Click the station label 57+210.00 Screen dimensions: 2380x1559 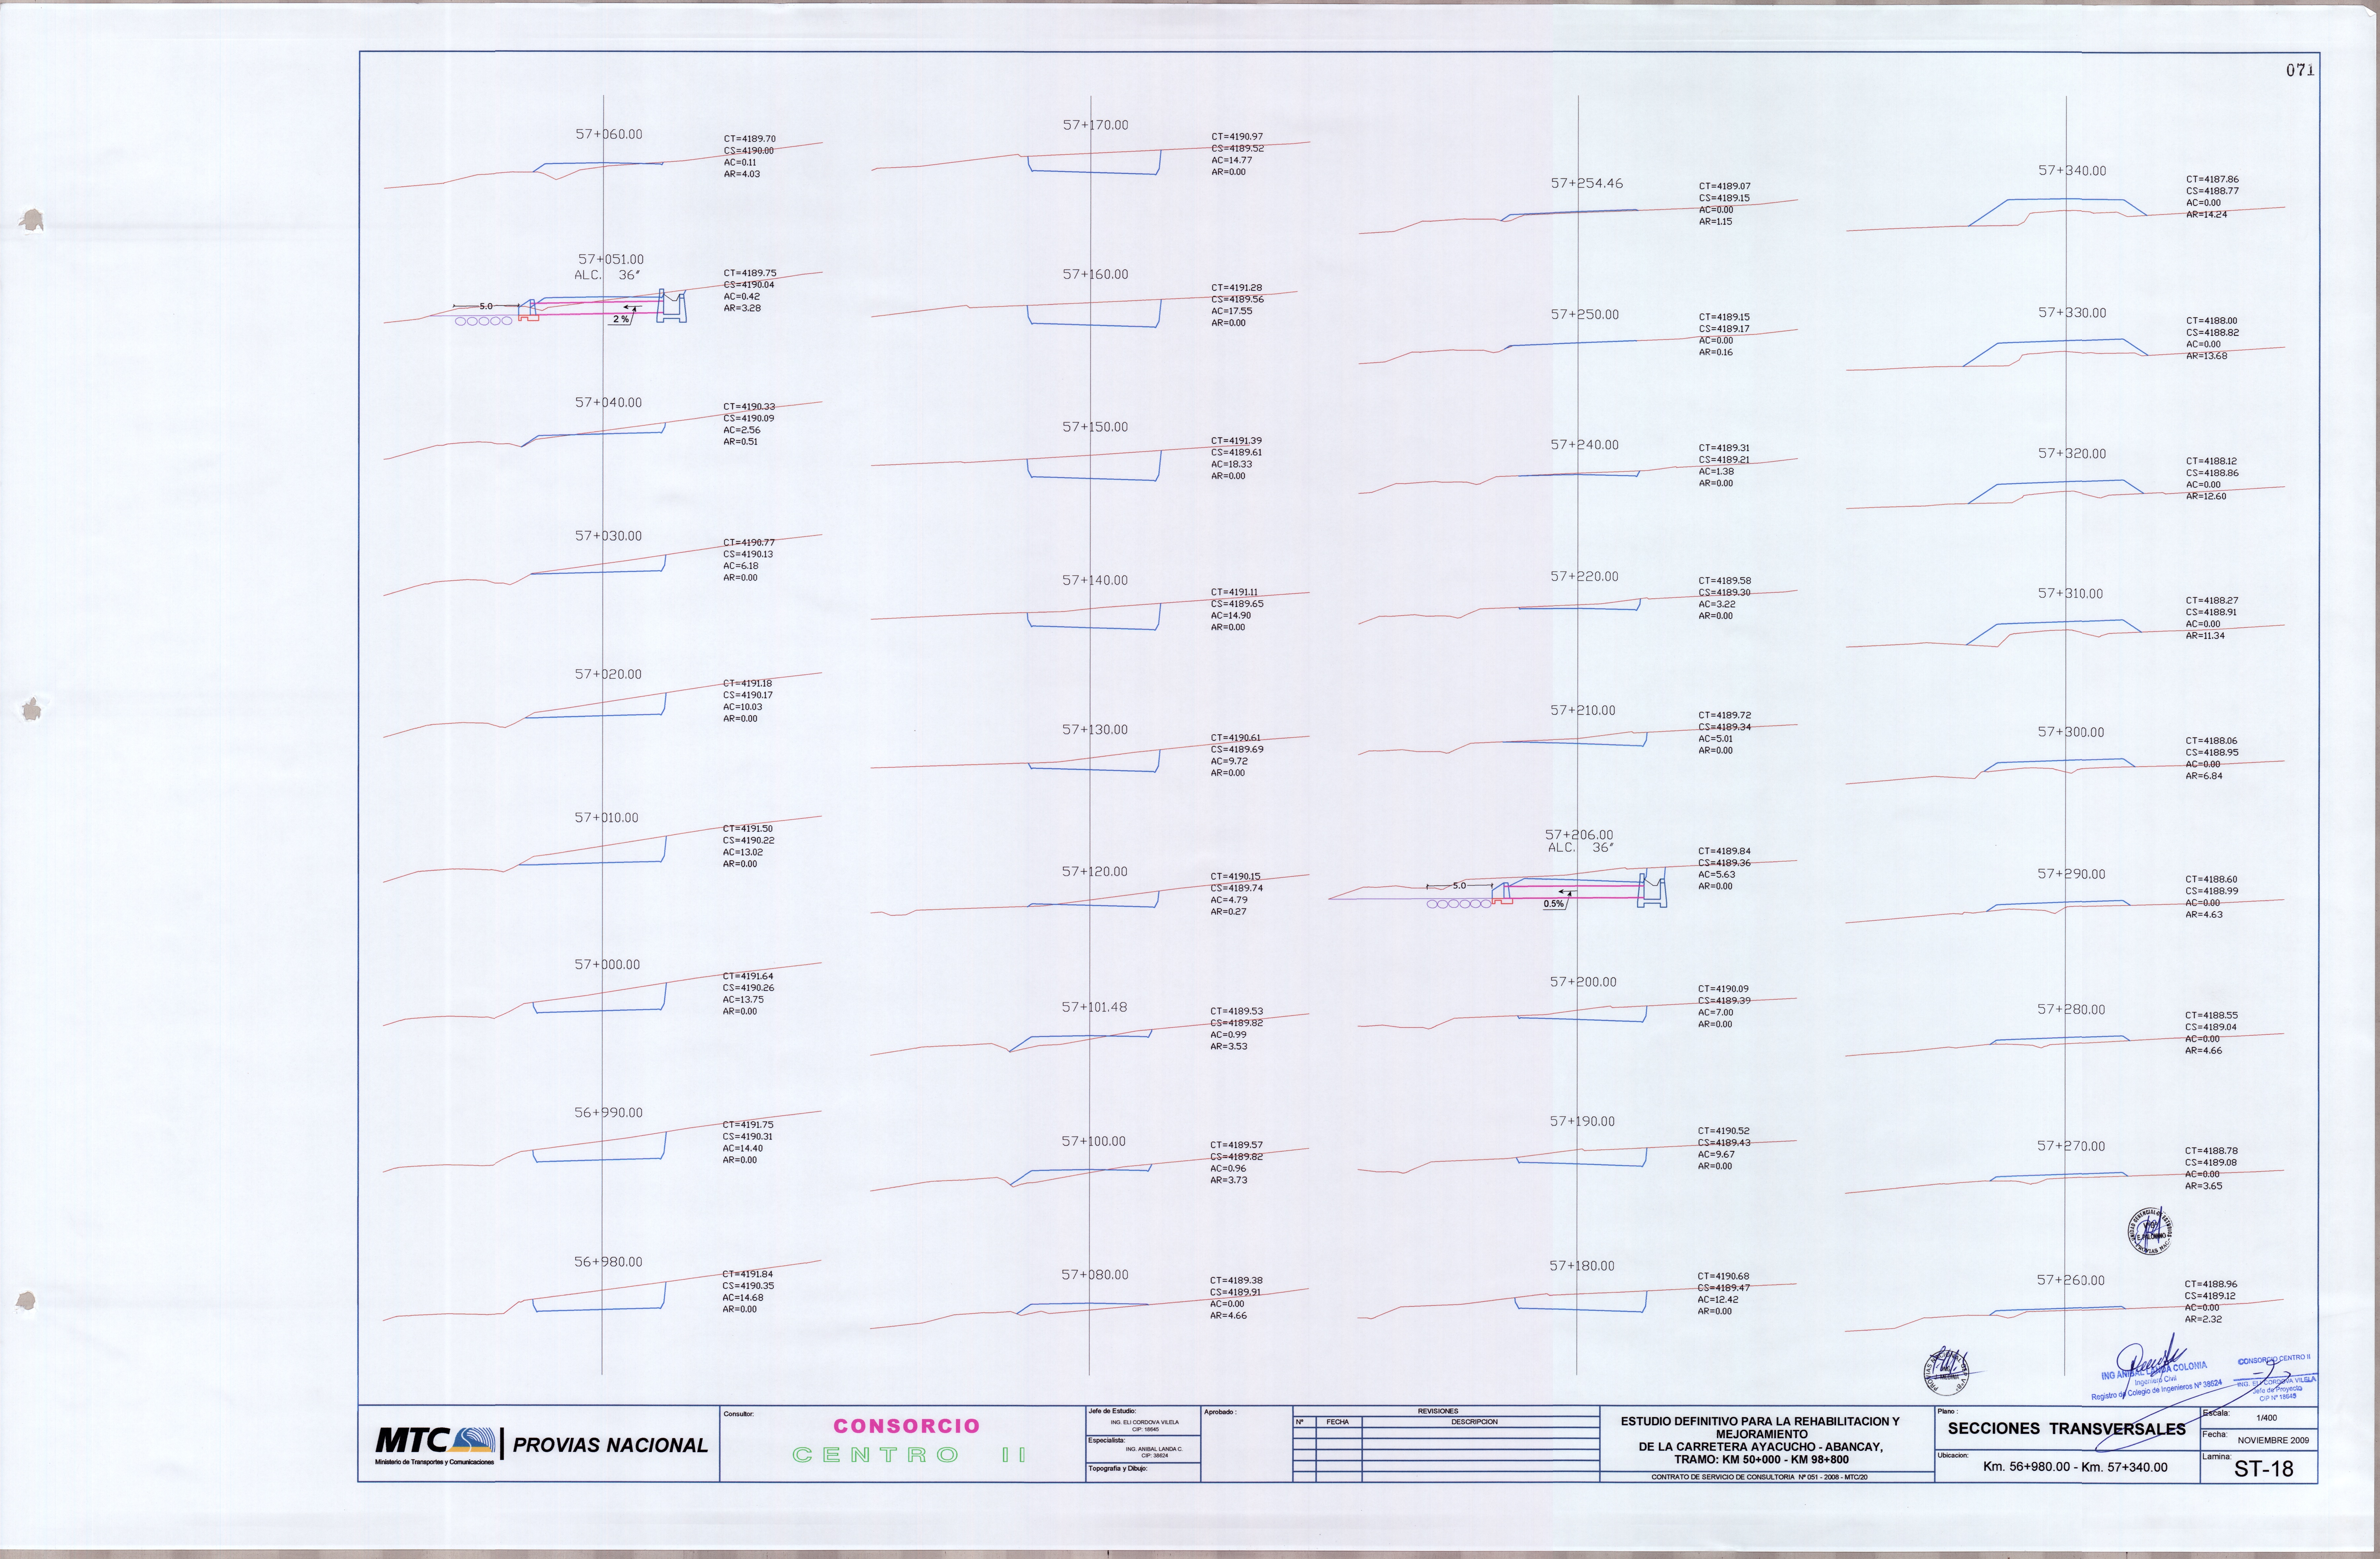click(1583, 711)
